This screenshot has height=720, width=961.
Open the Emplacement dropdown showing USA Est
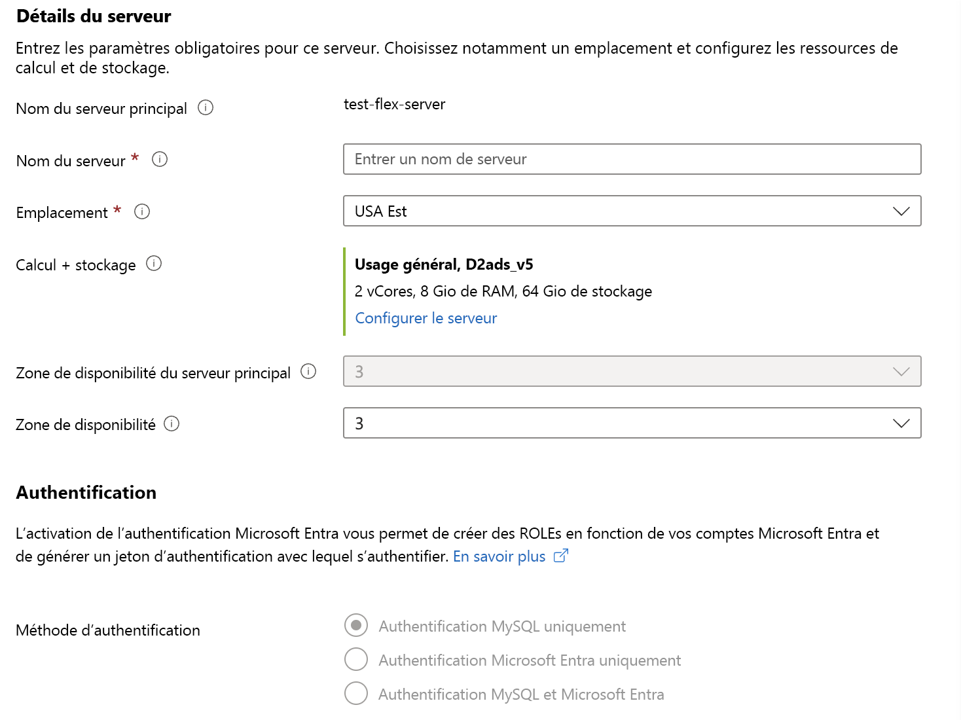click(622, 211)
